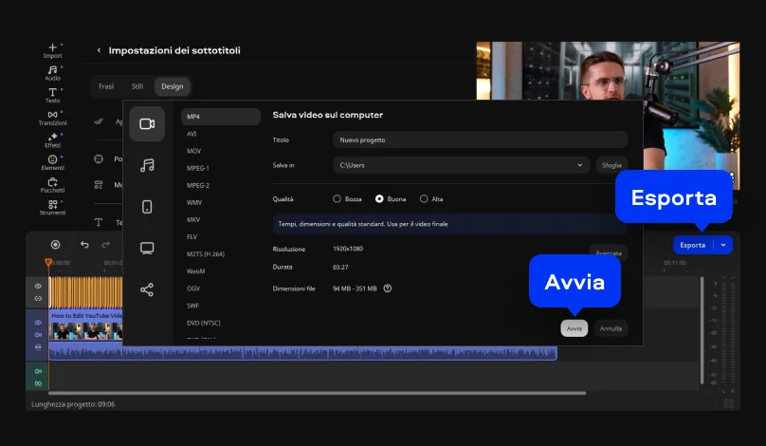Select the mobile device export category icon
766x446 pixels.
click(147, 207)
